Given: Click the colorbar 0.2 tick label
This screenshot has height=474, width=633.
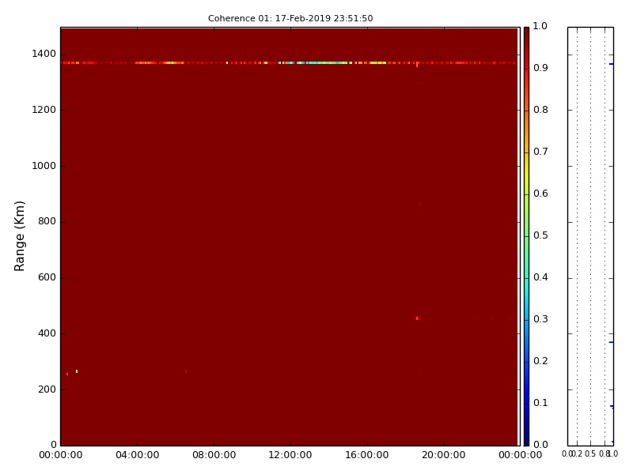Looking at the screenshot, I should click(x=540, y=361).
